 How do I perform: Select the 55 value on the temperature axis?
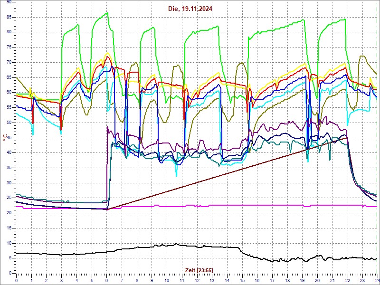[x=9, y=107]
